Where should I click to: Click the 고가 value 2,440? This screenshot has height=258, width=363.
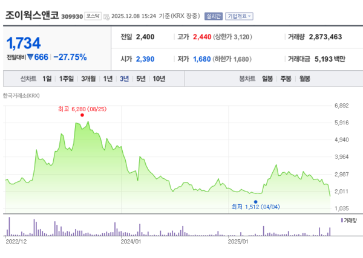[x=202, y=37]
